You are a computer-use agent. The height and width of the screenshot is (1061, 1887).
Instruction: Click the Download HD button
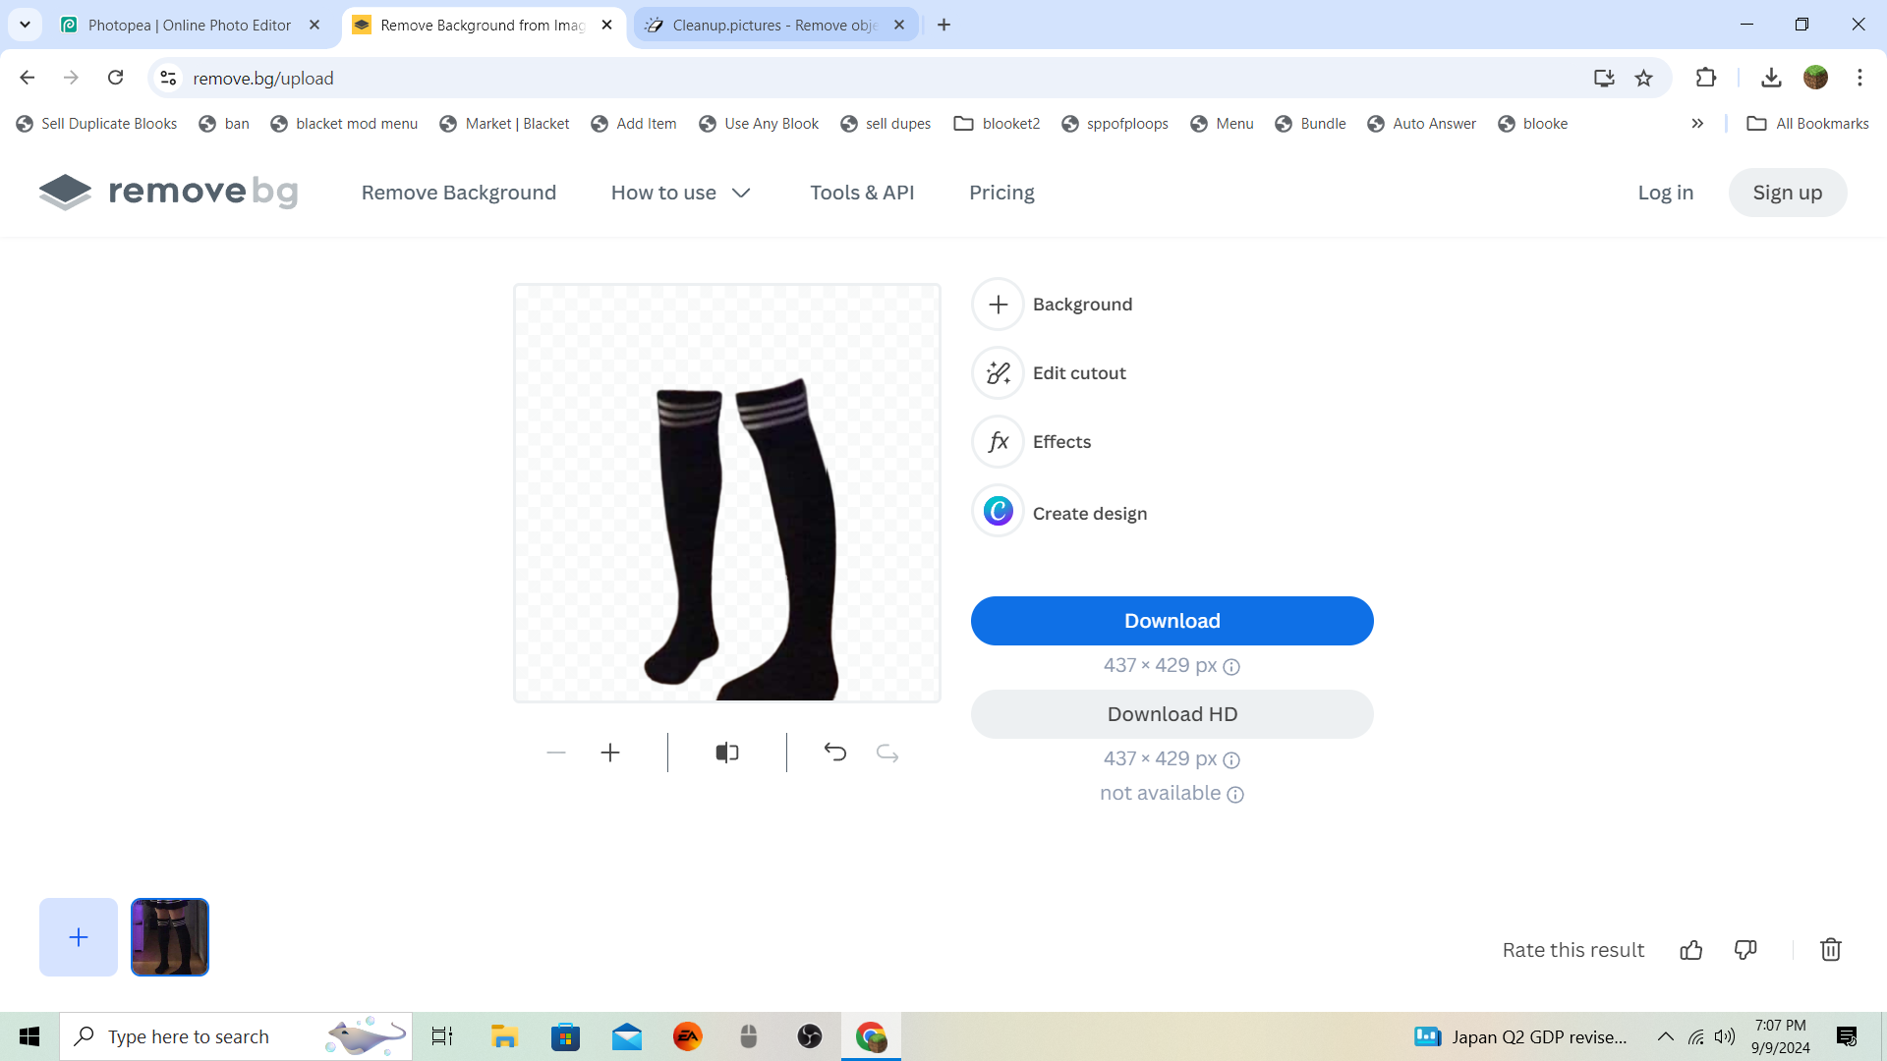coord(1172,714)
